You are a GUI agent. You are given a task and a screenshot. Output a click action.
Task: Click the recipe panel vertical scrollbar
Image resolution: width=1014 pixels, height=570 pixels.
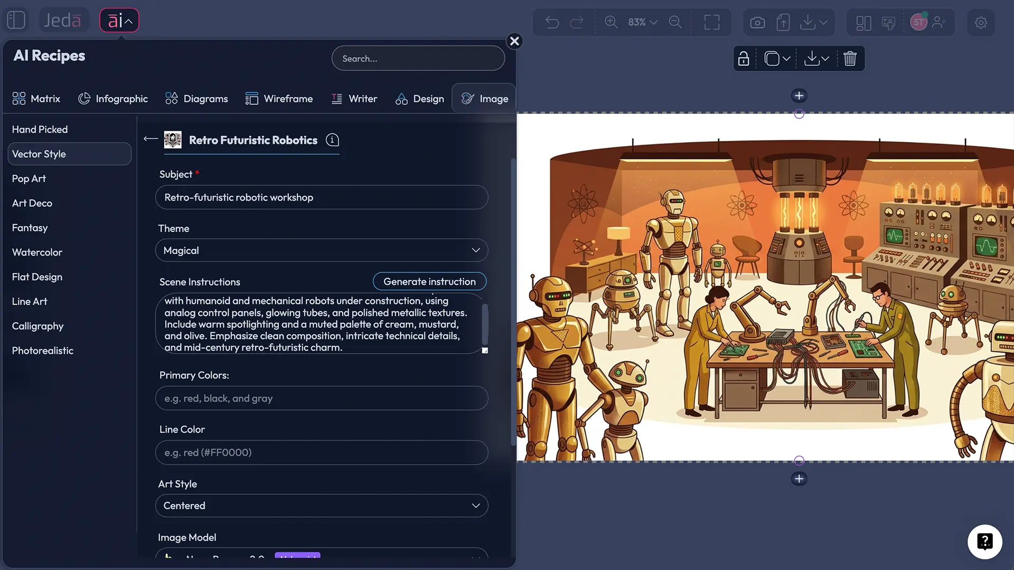513,302
